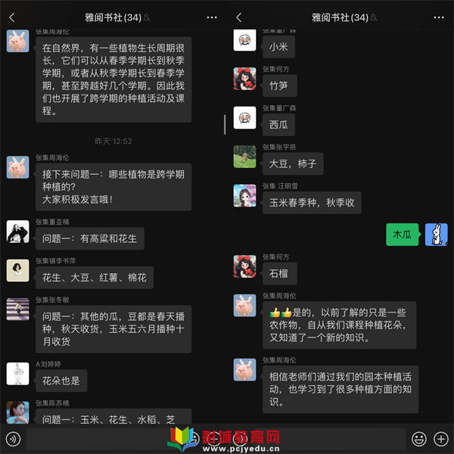Tap back arrow in right chat header
Viewport: 454px width, 454px height.
pos(238,17)
